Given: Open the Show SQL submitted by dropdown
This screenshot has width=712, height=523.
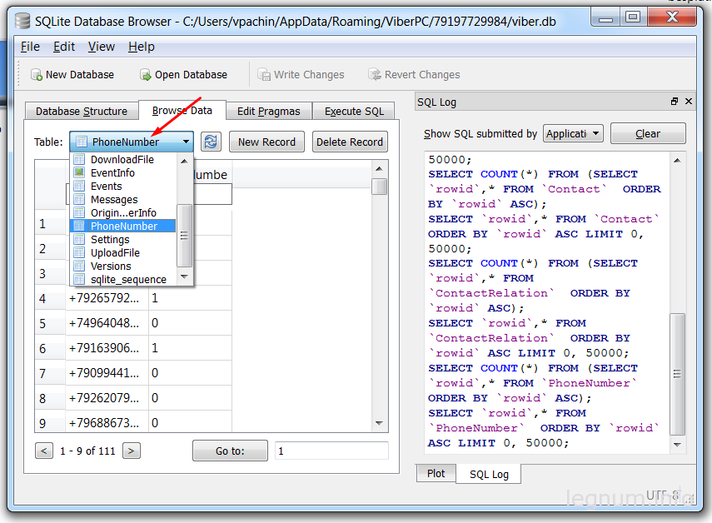Looking at the screenshot, I should point(573,134).
